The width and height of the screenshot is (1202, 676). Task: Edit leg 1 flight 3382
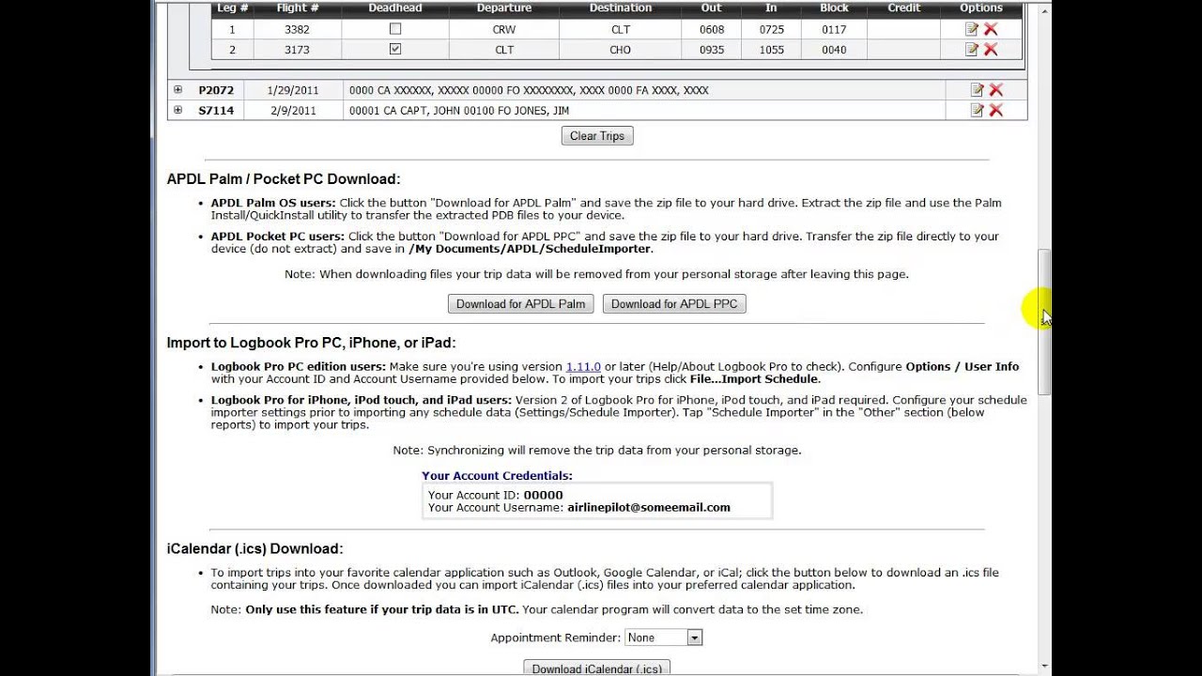point(972,29)
